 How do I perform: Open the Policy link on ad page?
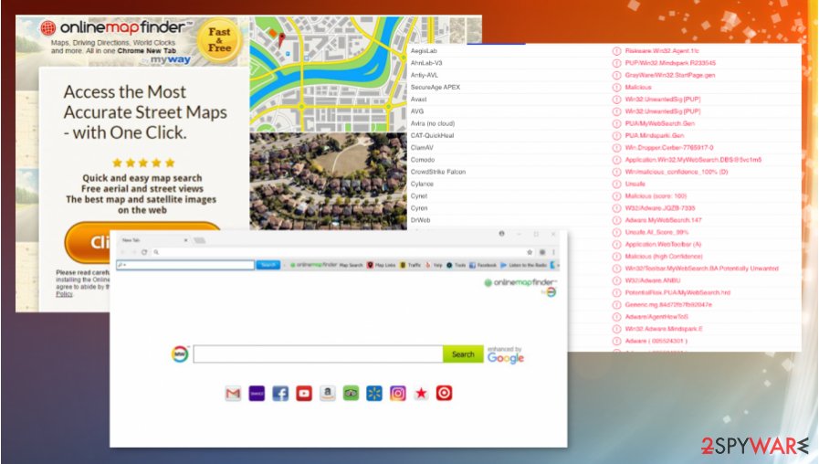[64, 294]
